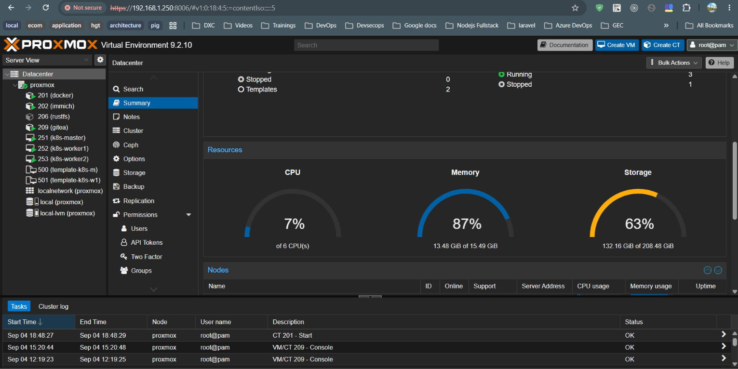Viewport: 738px width, 369px height.
Task: Click the Create VM button
Action: pyautogui.click(x=617, y=45)
